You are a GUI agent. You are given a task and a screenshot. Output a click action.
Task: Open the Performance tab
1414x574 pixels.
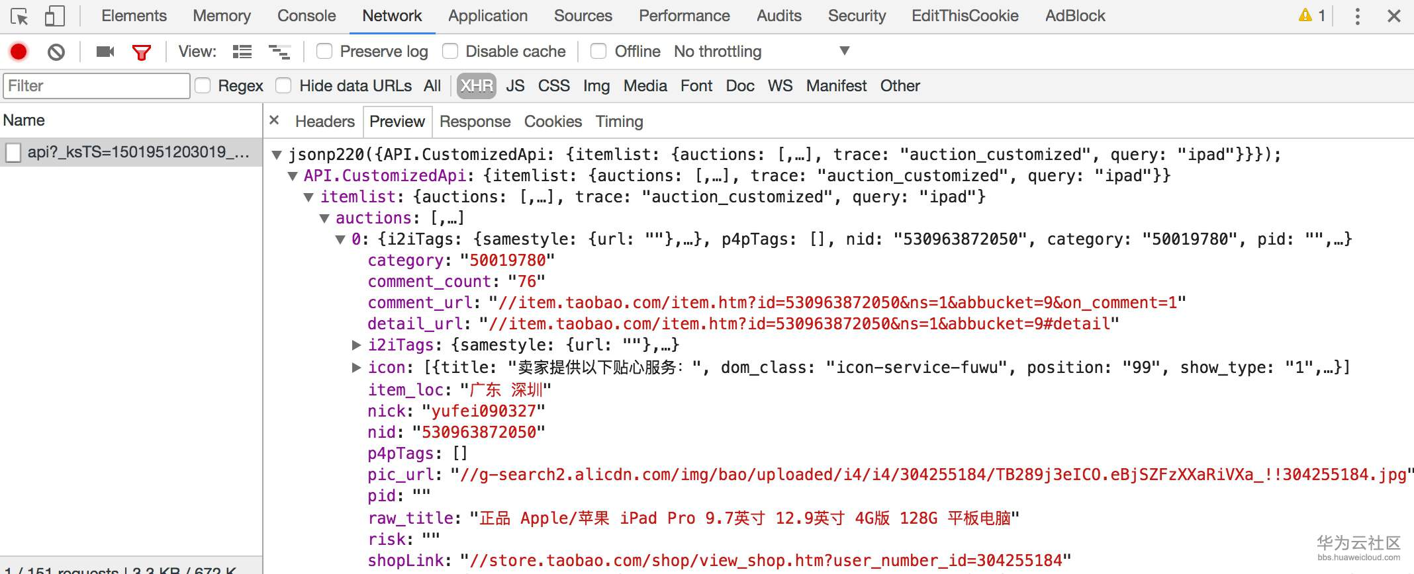[684, 16]
